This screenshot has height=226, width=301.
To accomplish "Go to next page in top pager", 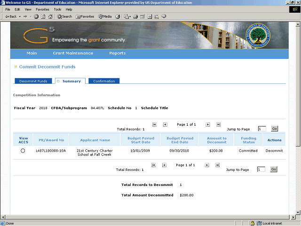I will pos(208,124).
